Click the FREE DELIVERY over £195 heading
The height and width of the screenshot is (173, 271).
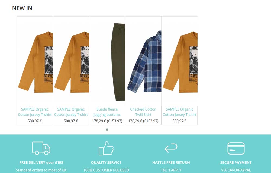[41, 163]
